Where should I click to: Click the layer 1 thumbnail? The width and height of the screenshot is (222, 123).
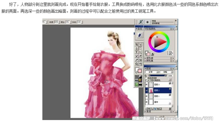(151, 96)
